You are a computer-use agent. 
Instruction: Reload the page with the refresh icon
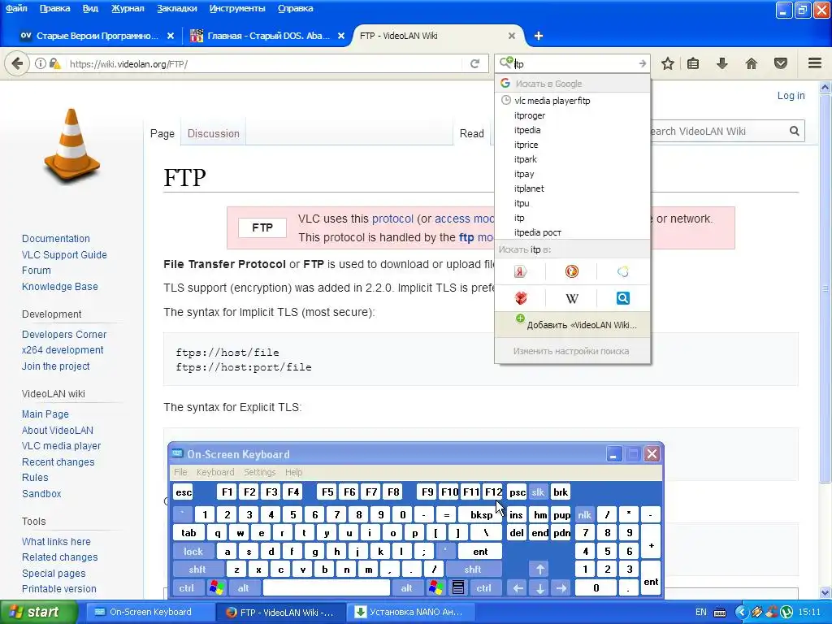(x=474, y=63)
